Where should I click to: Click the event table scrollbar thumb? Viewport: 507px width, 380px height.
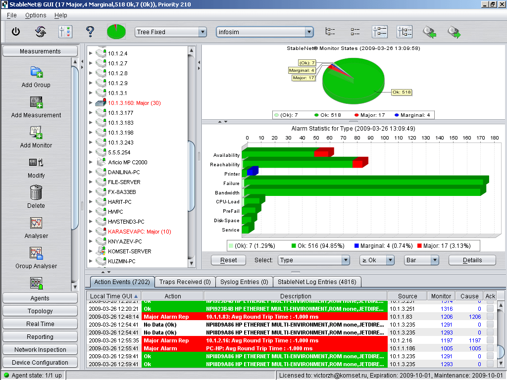pyautogui.click(x=501, y=352)
